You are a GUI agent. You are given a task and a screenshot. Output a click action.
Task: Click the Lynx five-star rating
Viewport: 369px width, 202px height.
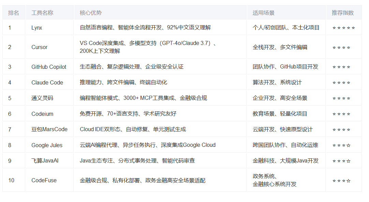[343, 28]
